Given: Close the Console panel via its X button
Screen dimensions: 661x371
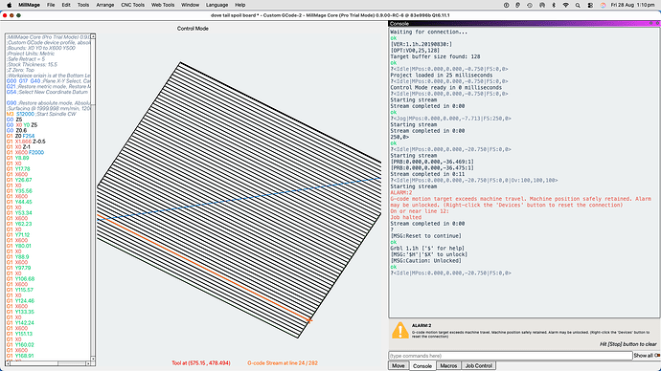Looking at the screenshot, I should [x=657, y=24].
